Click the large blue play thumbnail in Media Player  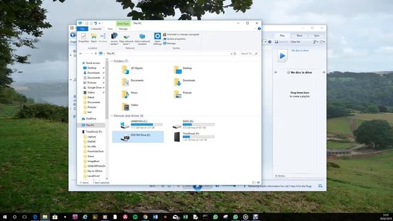click(282, 56)
